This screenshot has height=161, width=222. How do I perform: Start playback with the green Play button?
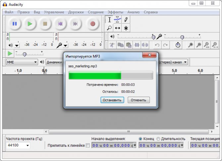[30, 24]
